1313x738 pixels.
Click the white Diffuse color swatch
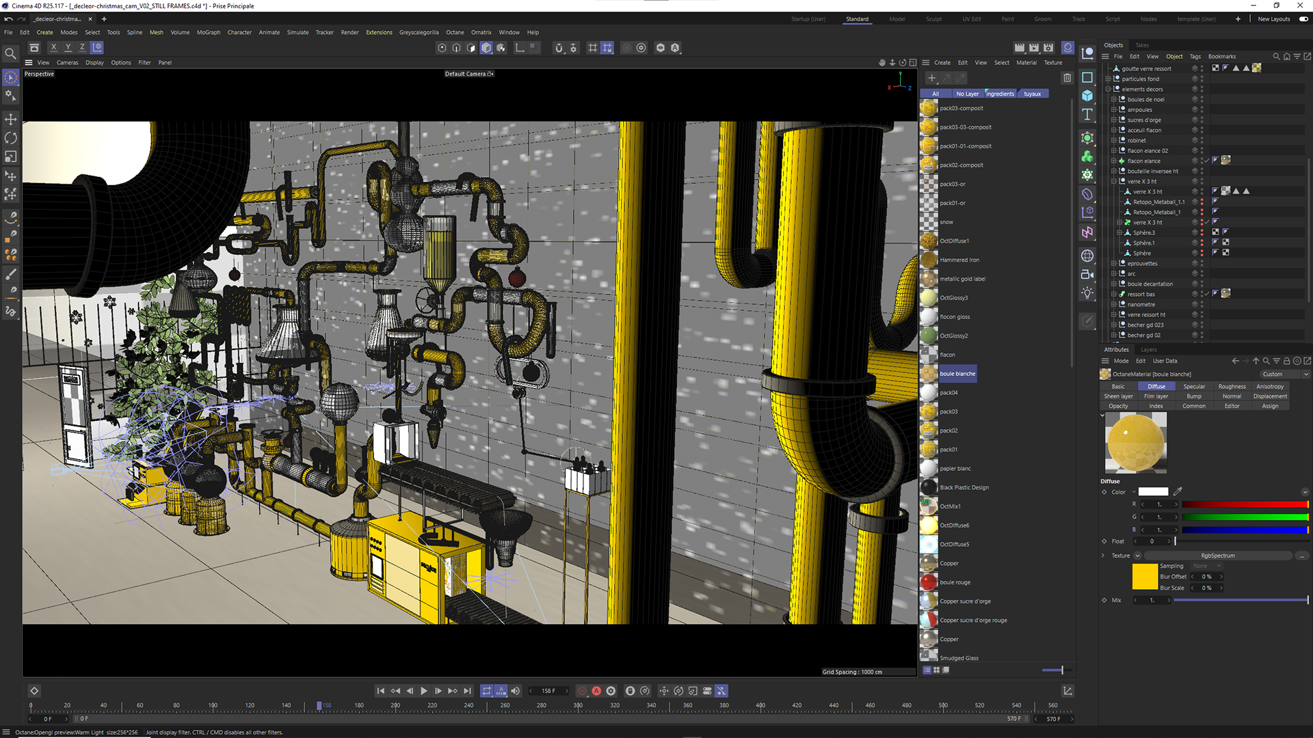point(1153,492)
